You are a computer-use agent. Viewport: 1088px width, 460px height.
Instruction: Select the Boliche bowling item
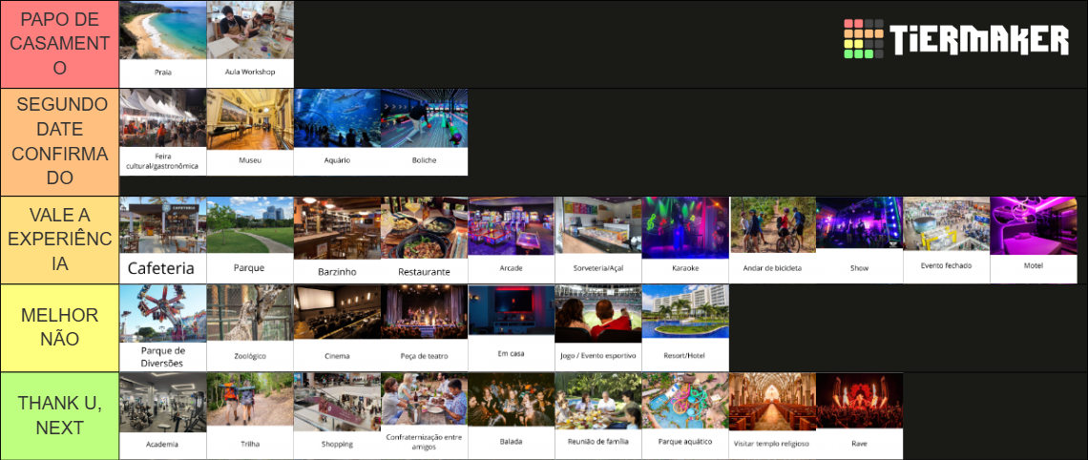[425, 132]
